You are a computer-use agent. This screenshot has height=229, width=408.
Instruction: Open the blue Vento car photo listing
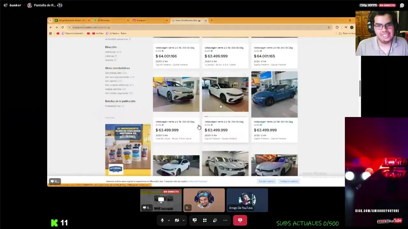coord(274,94)
